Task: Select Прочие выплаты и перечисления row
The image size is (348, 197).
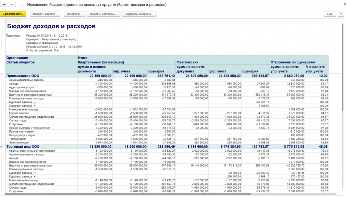Action: (29, 128)
